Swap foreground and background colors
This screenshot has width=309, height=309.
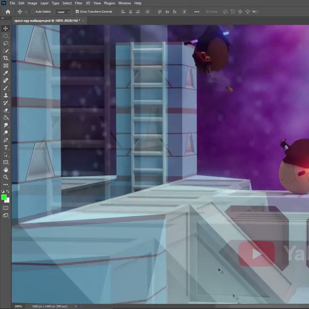coord(8,191)
